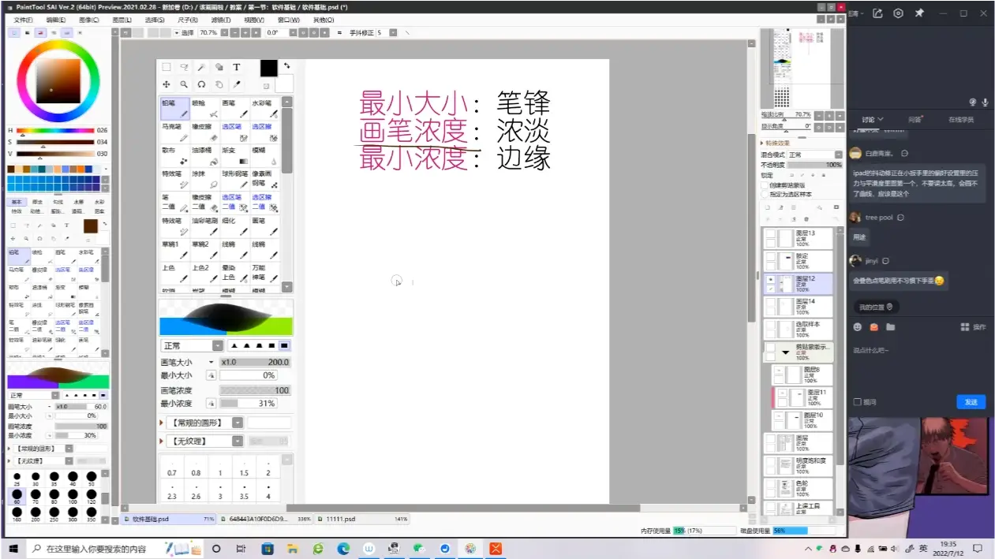
Task: Pick the Text tool in the left tool panel
Action: (66, 225)
